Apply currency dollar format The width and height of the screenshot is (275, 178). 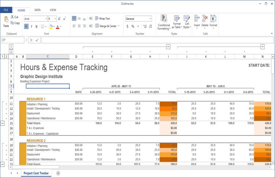coord(127,26)
